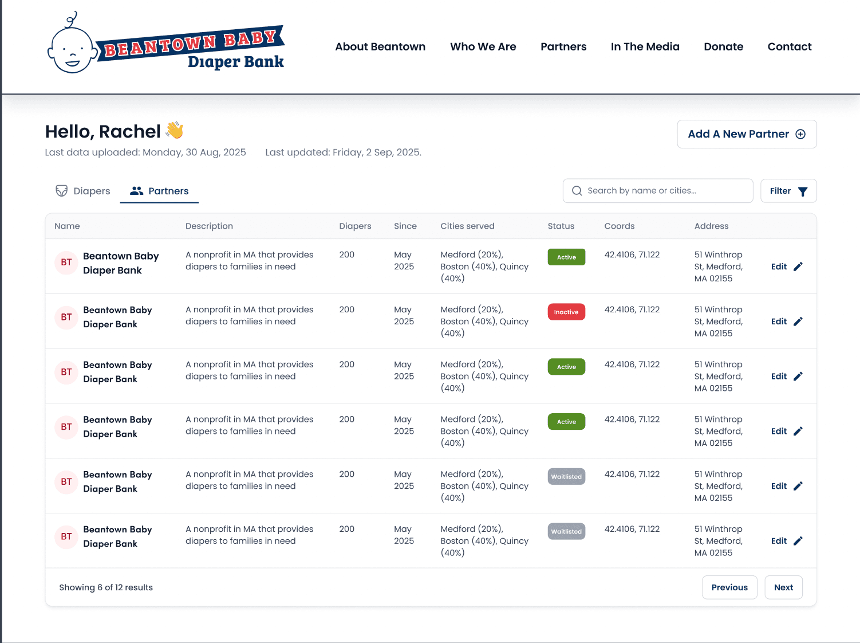This screenshot has width=860, height=643.
Task: Click the pencil icon in the last table row
Action: (x=798, y=541)
